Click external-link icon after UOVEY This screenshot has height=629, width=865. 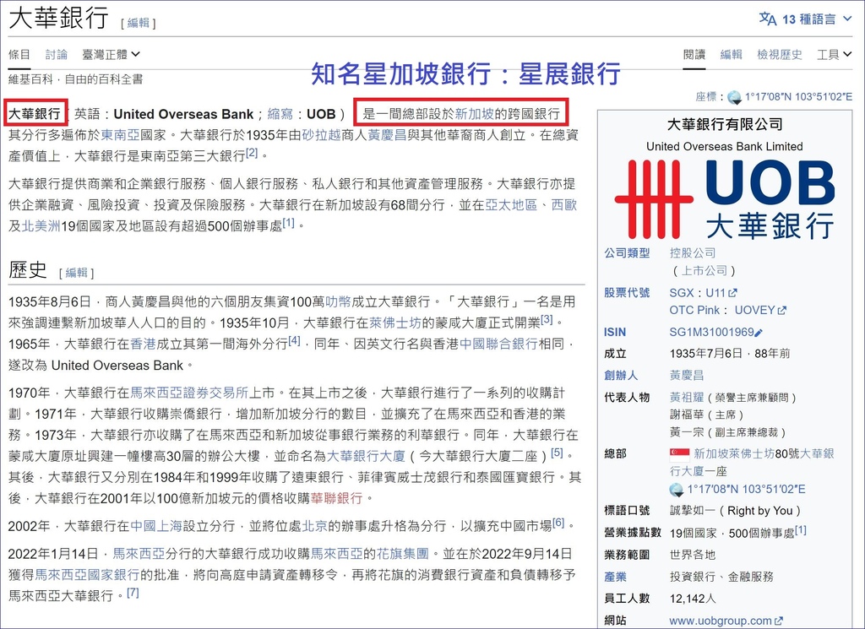tap(781, 311)
